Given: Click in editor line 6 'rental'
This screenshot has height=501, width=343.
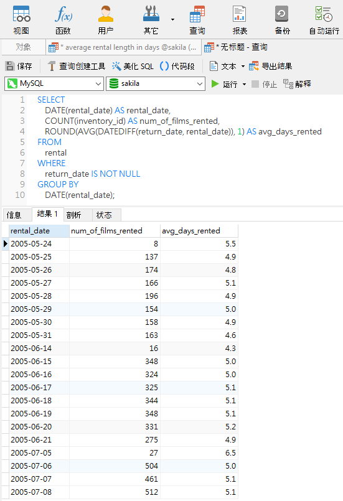Looking at the screenshot, I should [x=55, y=152].
